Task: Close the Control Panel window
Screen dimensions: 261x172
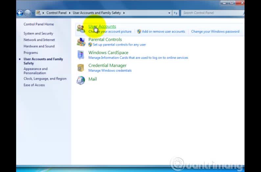Action: (241, 3)
